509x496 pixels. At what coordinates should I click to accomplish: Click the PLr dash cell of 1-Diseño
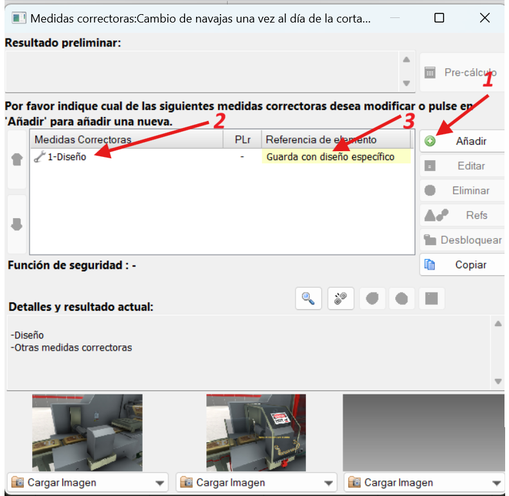point(242,157)
